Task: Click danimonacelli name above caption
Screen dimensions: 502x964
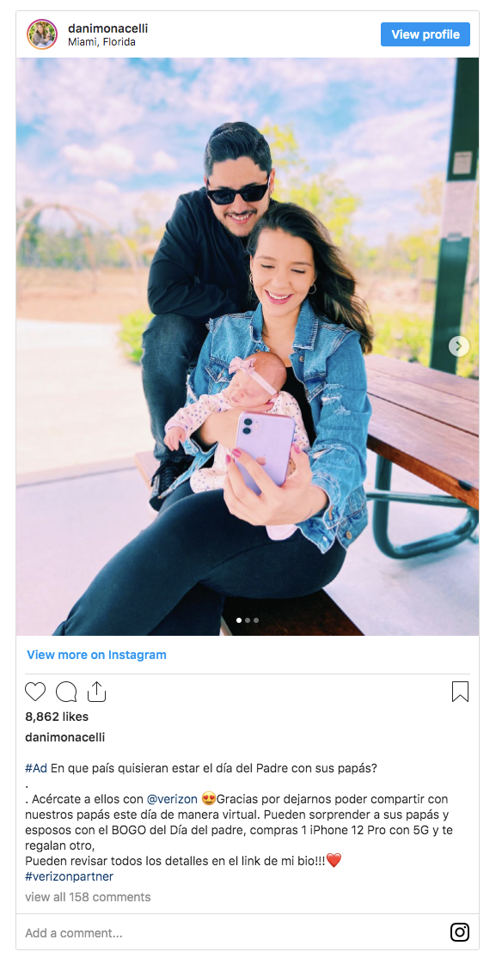Action: click(x=64, y=737)
